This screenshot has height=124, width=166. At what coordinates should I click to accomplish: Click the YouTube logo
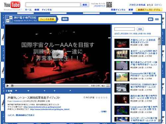[x=12, y=5]
